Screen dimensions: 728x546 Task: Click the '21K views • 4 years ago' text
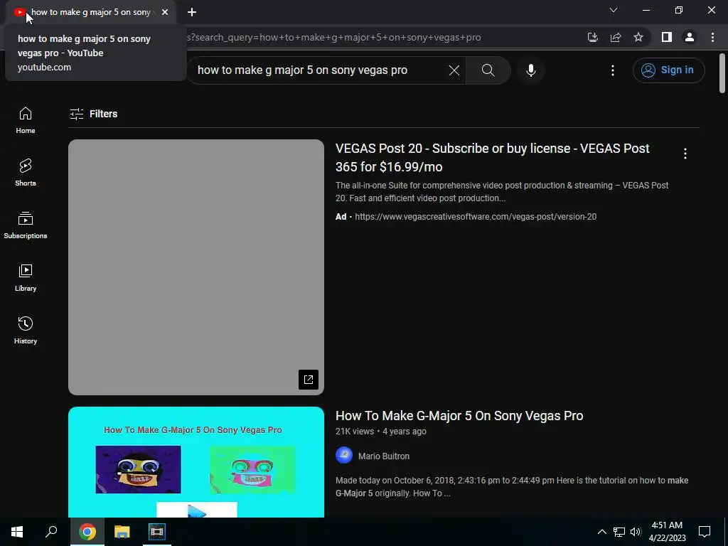(381, 432)
